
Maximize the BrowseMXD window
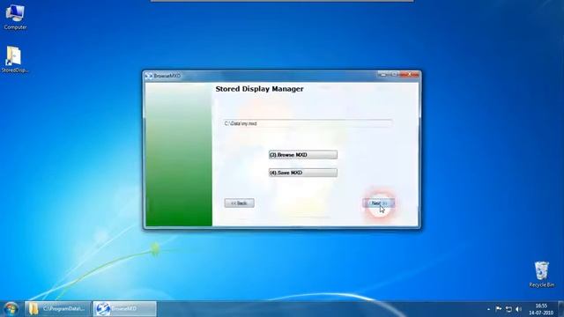pyautogui.click(x=394, y=74)
